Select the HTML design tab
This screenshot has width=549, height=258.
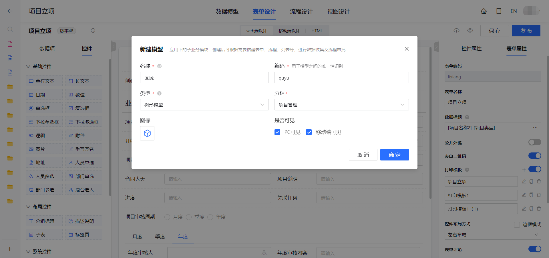317,31
